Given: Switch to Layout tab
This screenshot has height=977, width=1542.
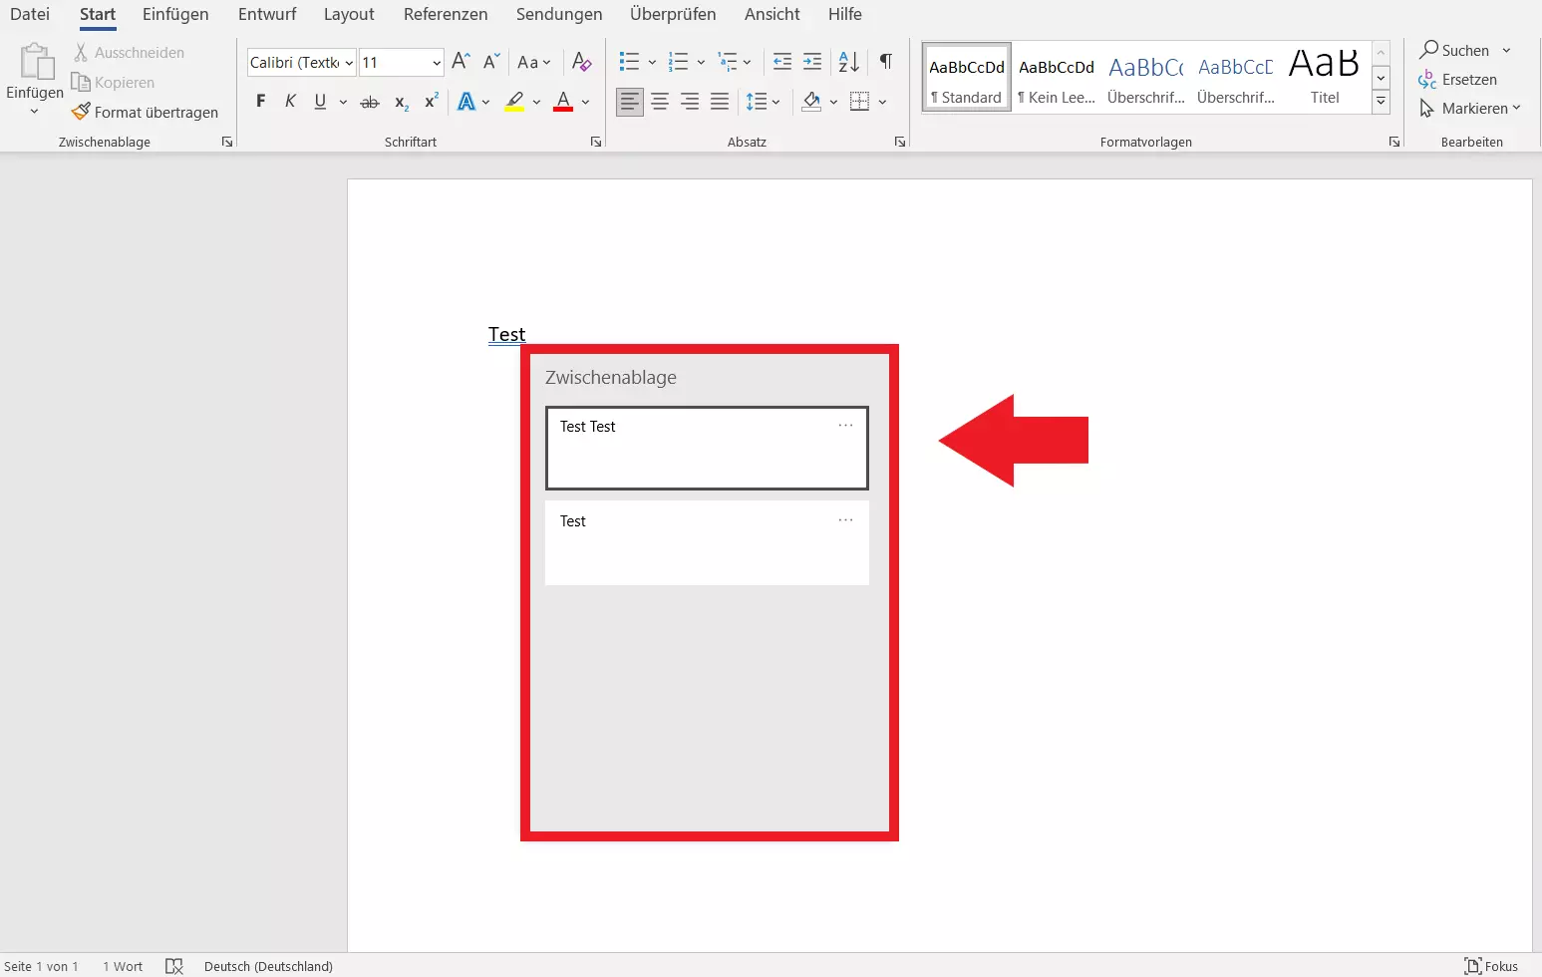Looking at the screenshot, I should point(349,14).
